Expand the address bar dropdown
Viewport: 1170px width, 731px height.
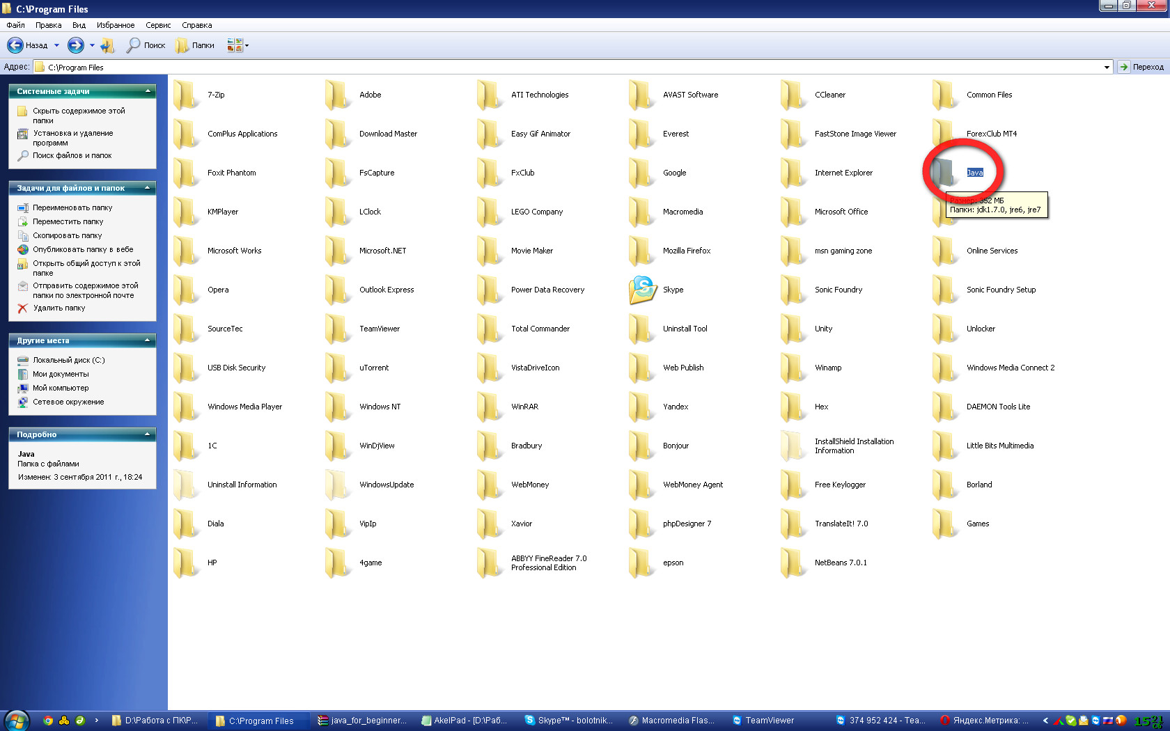[x=1107, y=68]
